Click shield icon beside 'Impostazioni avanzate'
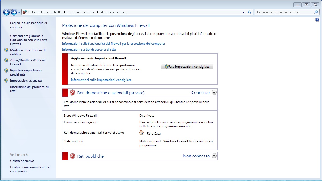Image resolution: width=322 pixels, height=181 pixels. [x=6, y=81]
